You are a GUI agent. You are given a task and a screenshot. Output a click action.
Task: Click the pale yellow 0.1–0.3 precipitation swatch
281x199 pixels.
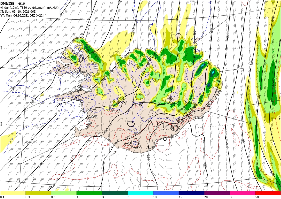point(13,193)
